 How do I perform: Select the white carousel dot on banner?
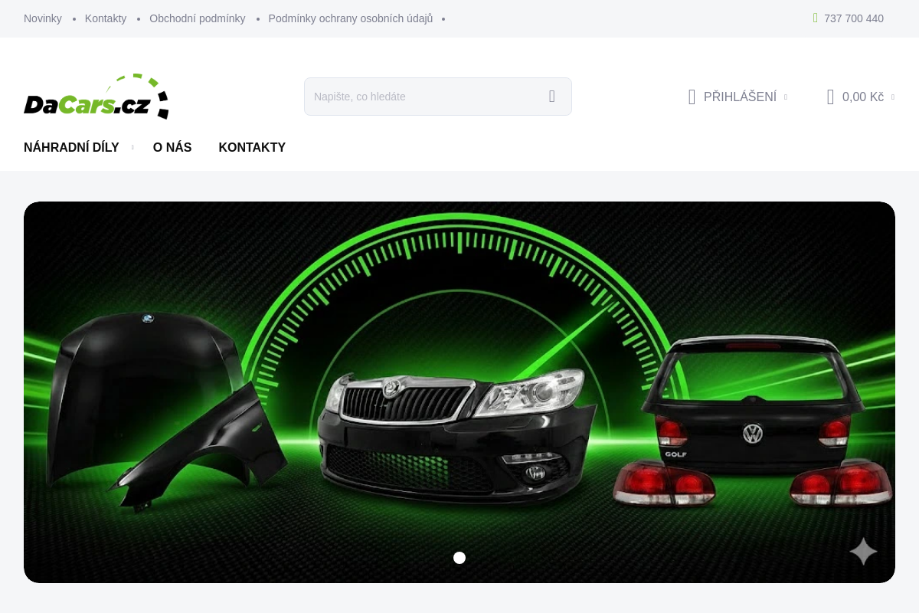coord(459,558)
